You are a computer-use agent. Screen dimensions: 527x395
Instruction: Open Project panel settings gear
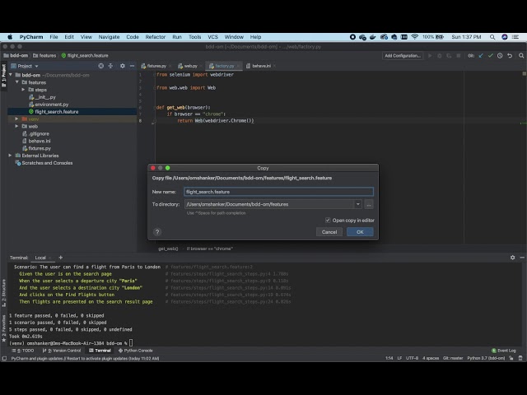pos(123,66)
